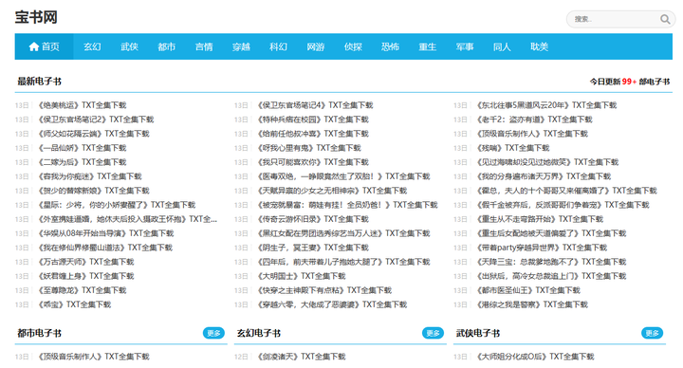Open 《容我为你痴迷》TXT全集下载 link
Viewport: 683px width, 368px height.
(89, 176)
